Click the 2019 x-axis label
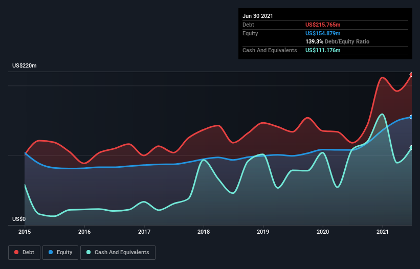Image resolution: width=420 pixels, height=269 pixels. click(263, 232)
